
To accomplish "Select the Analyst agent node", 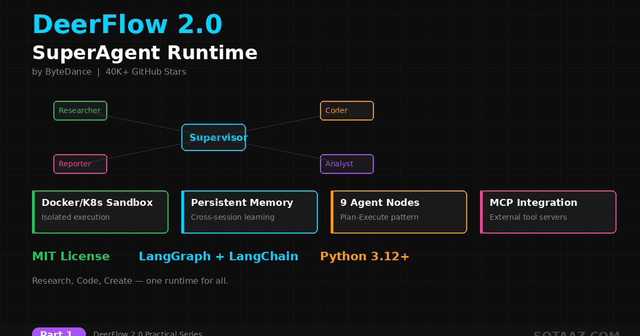I will coord(347,164).
